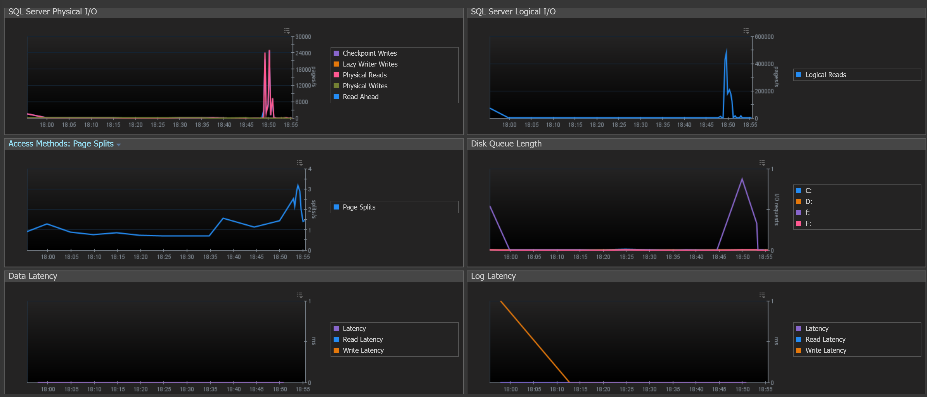
Task: Click the 18:50 tick on Physical I/O axis
Action: click(268, 125)
